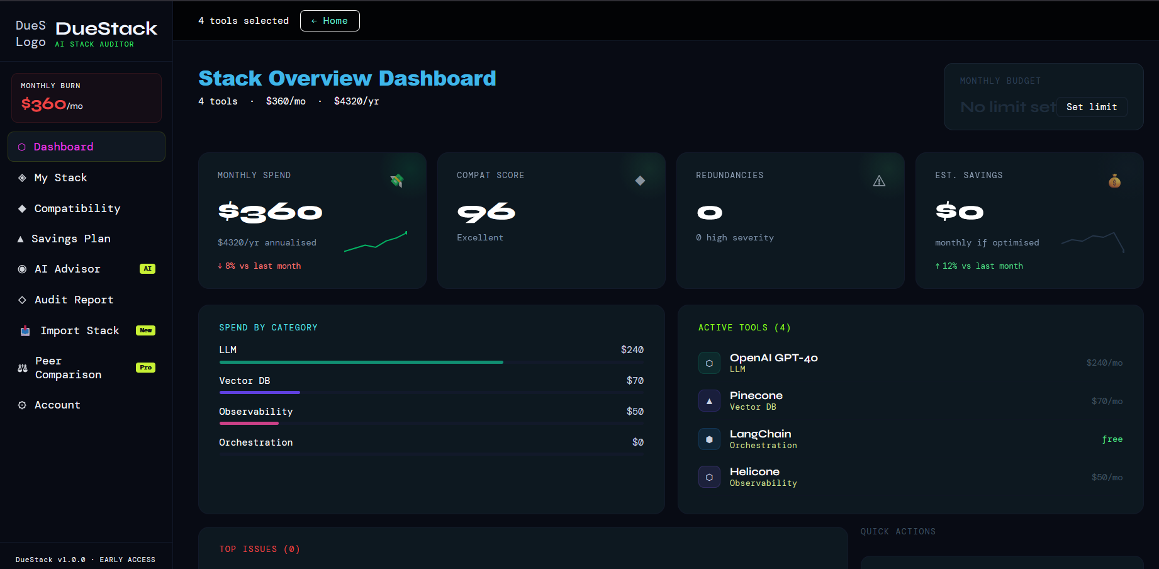Click the LangChain tool icon
Image resolution: width=1159 pixels, height=569 pixels.
pyautogui.click(x=709, y=439)
